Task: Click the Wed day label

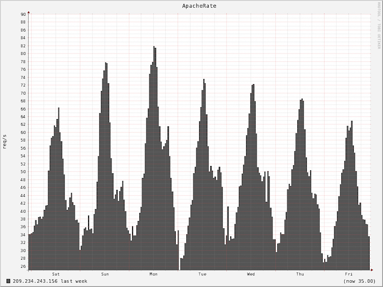Action: pos(251,274)
